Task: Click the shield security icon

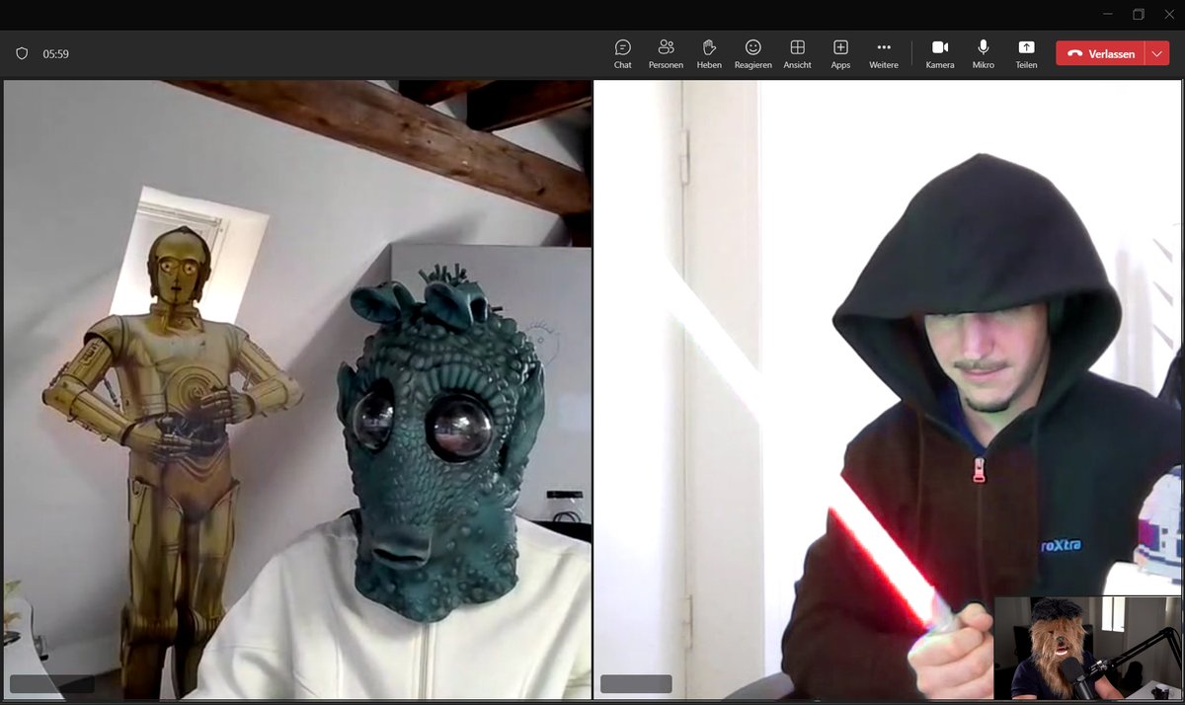Action: pyautogui.click(x=22, y=54)
